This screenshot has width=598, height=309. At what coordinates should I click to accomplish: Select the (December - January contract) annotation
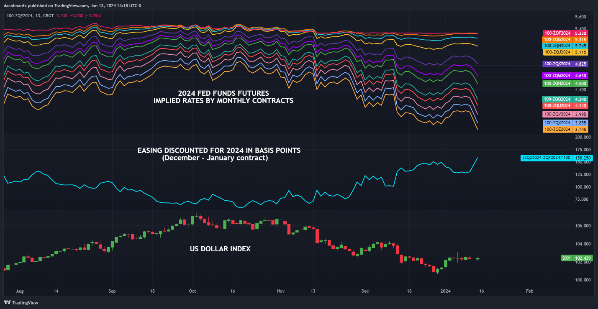tap(215, 158)
